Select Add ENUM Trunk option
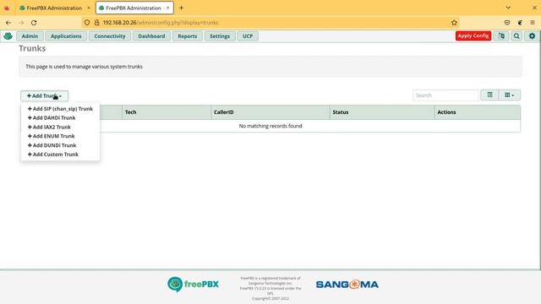The image size is (541, 304). (51, 136)
